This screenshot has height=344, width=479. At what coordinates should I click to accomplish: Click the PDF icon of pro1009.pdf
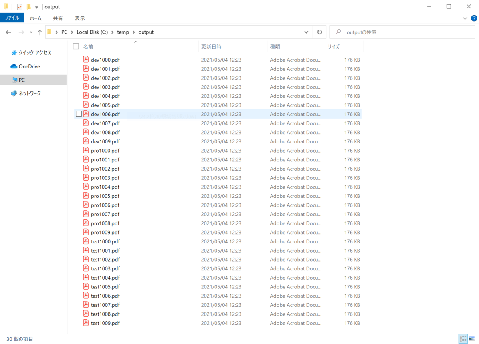pos(86,232)
